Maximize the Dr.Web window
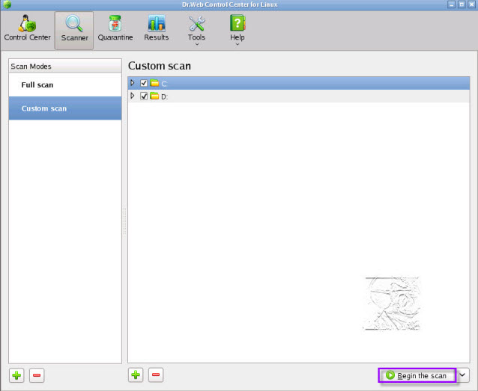This screenshot has height=391, width=478. [462, 4]
